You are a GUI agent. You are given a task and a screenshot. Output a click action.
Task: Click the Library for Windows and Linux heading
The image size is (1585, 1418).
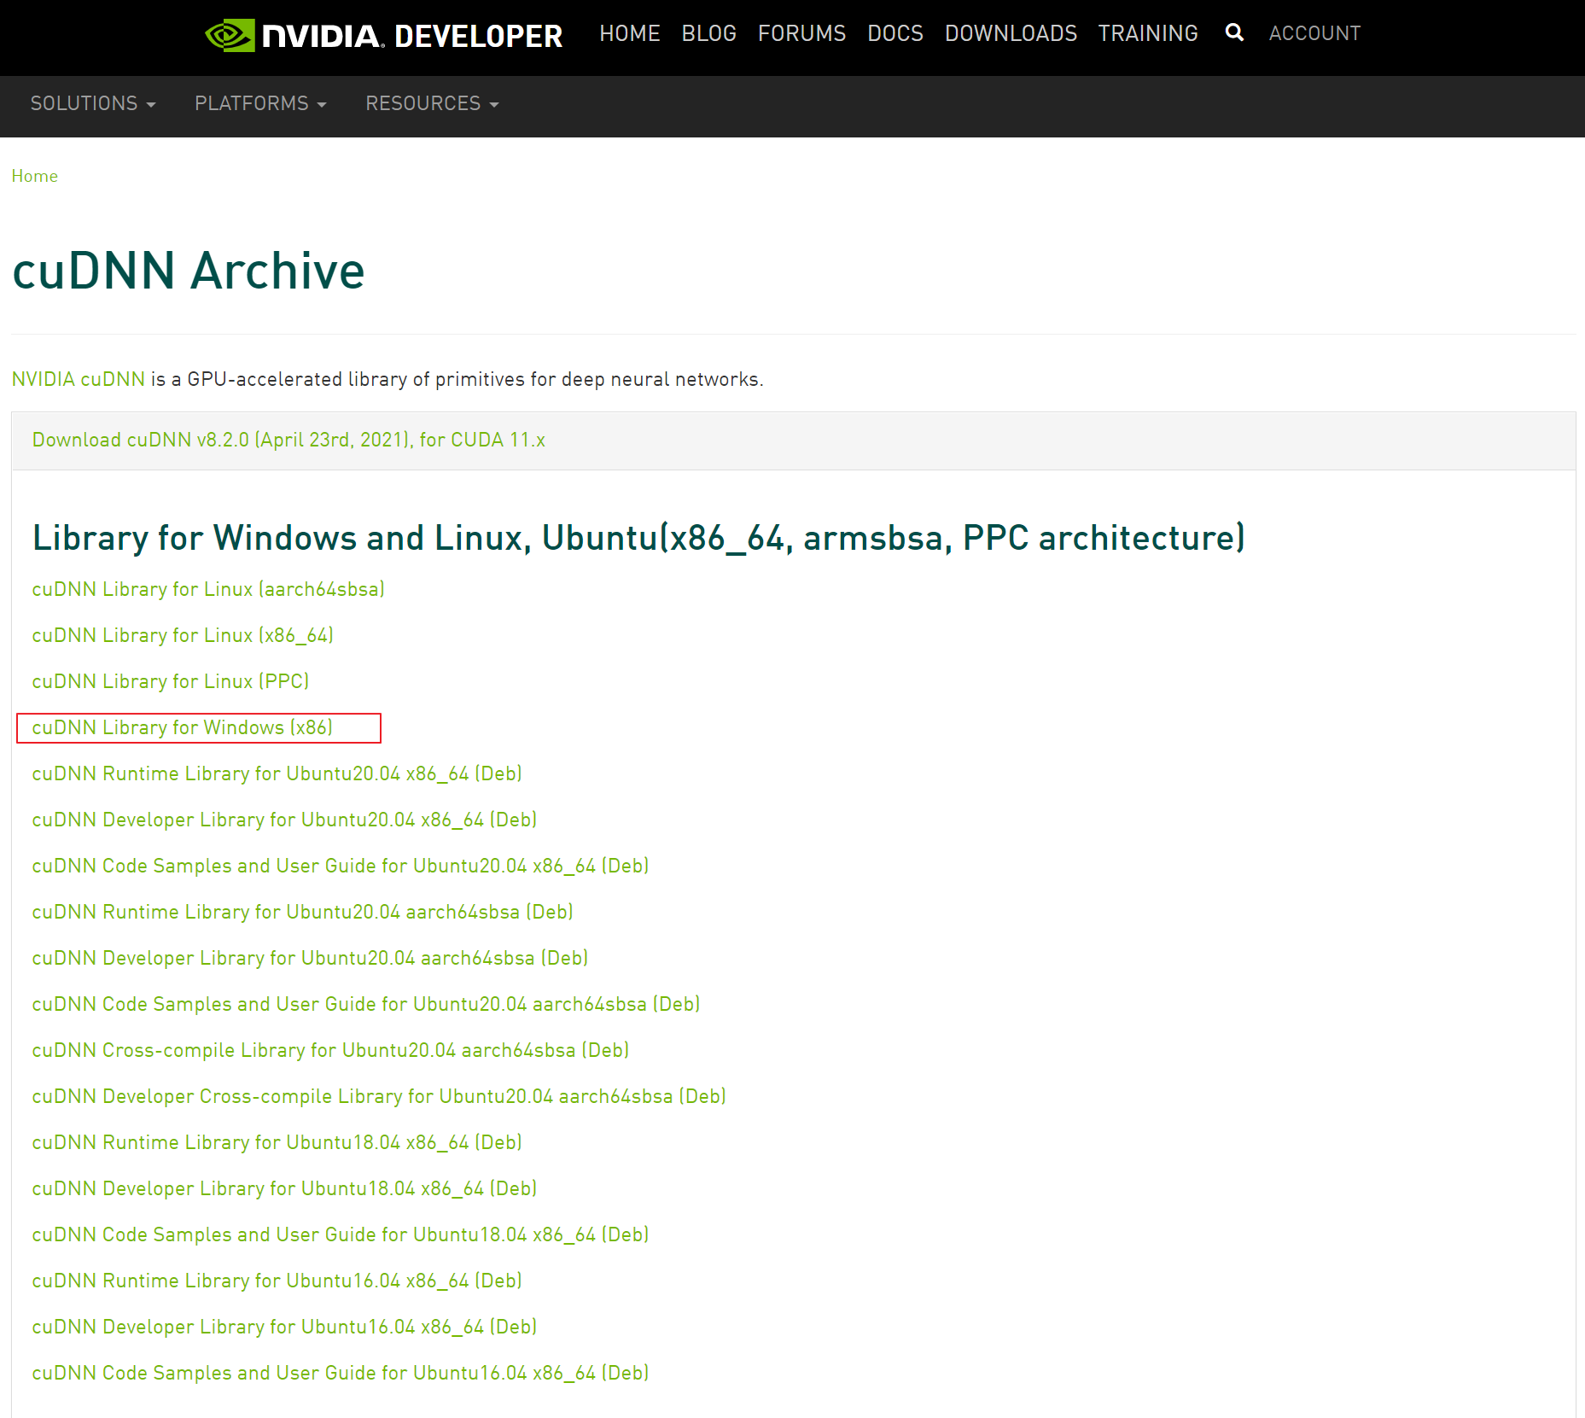(638, 538)
